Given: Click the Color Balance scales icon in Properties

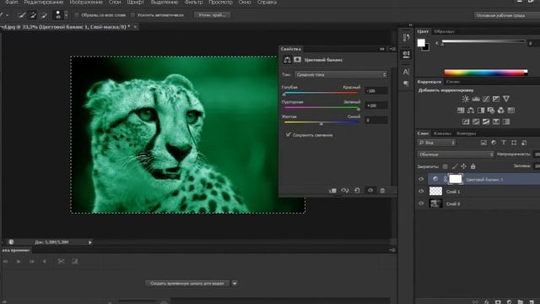Looking at the screenshot, I should pyautogui.click(x=287, y=60).
